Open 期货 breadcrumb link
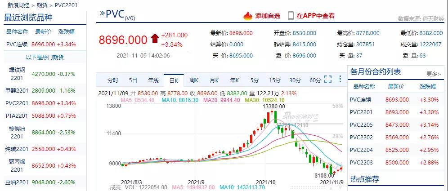This screenshot has height=191, width=448. coord(42,5)
